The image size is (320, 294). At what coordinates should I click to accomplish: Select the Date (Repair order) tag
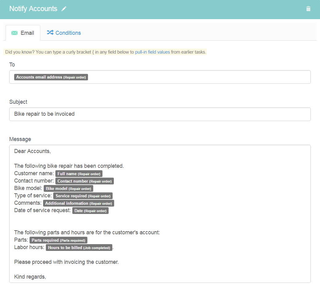pyautogui.click(x=90, y=211)
